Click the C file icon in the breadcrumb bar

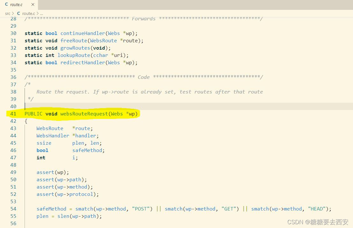19,13
